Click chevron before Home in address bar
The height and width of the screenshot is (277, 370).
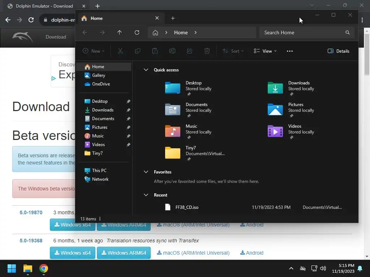[x=166, y=32]
